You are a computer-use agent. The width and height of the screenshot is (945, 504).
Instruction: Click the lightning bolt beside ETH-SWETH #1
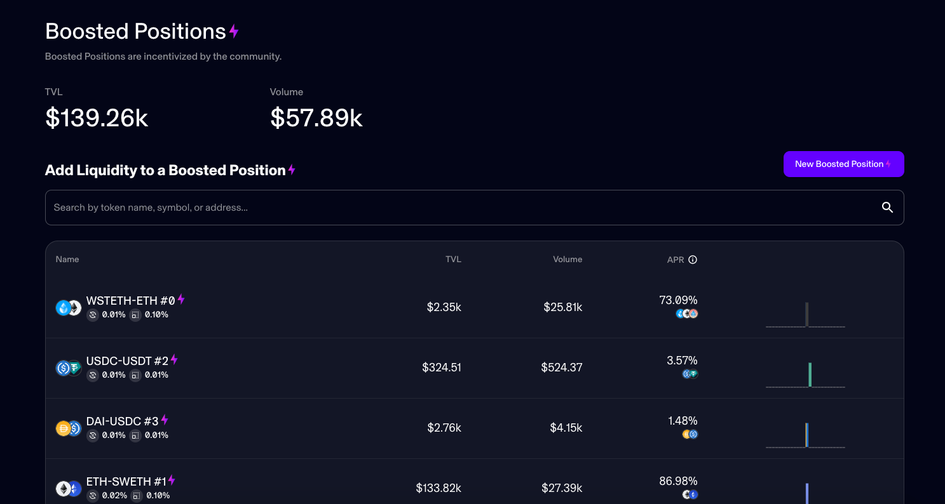[x=172, y=480]
